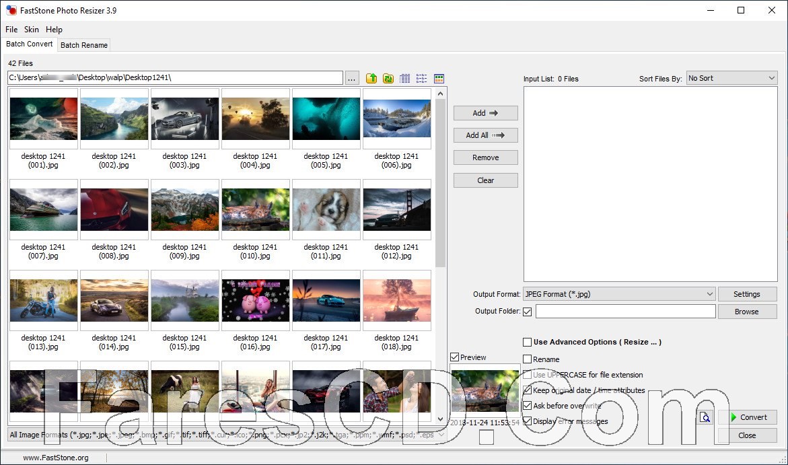The image size is (788, 465).
Task: Click the lynx preview image
Action: coord(485,390)
